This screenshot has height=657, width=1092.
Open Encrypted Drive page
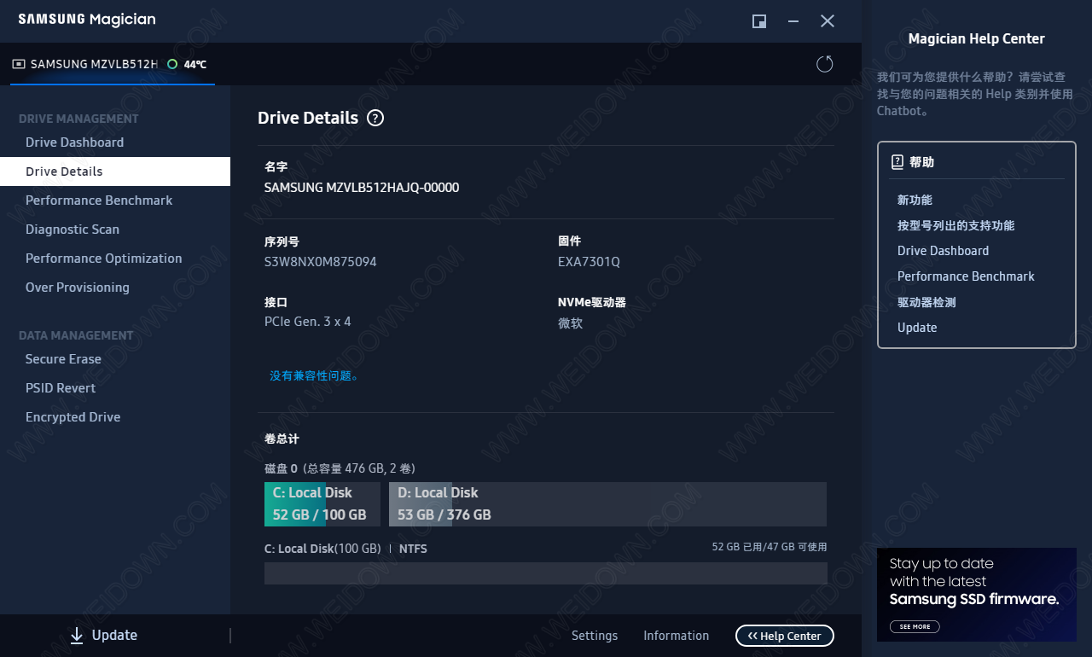coord(73,417)
